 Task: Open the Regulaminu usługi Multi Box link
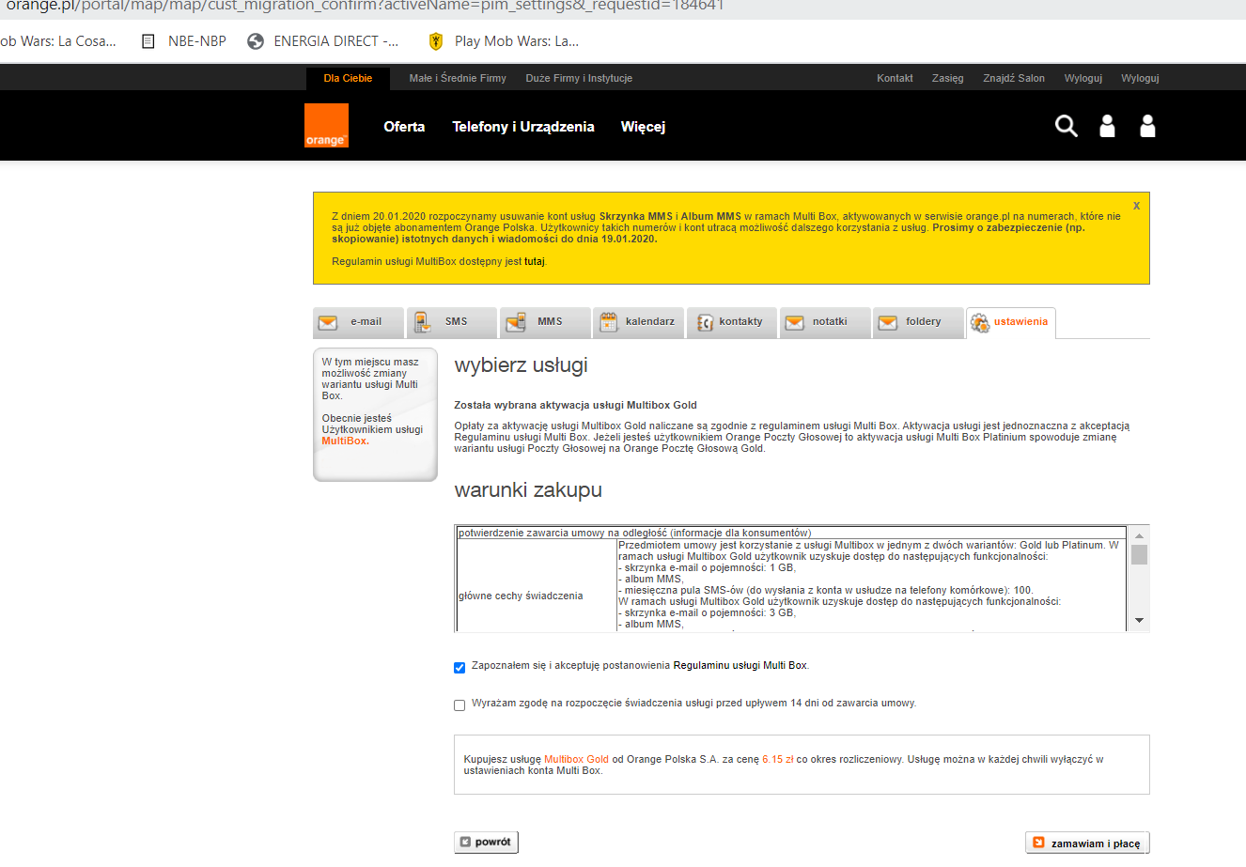tap(740, 665)
